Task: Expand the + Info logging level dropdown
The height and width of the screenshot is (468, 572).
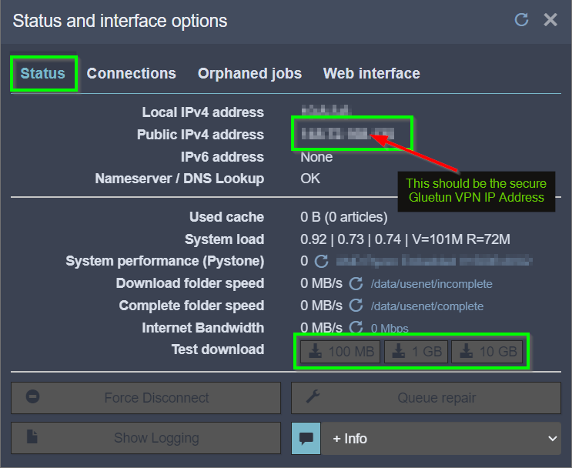Action: pyautogui.click(x=441, y=439)
